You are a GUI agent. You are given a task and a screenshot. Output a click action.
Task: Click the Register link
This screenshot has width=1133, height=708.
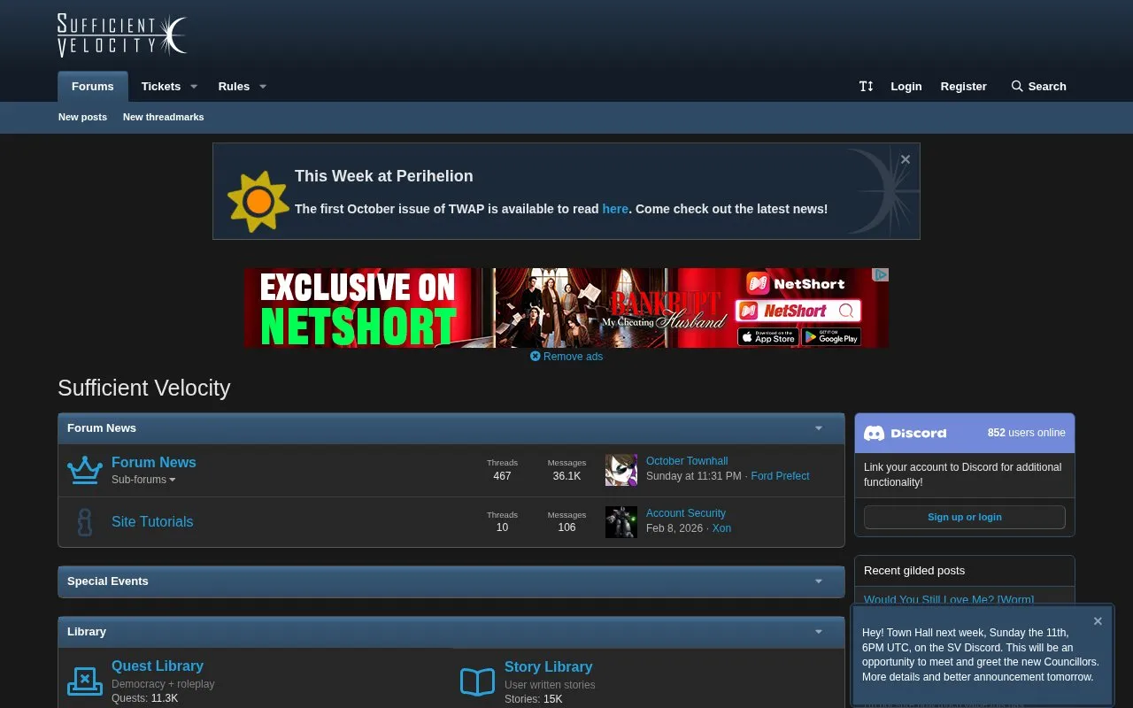(964, 86)
